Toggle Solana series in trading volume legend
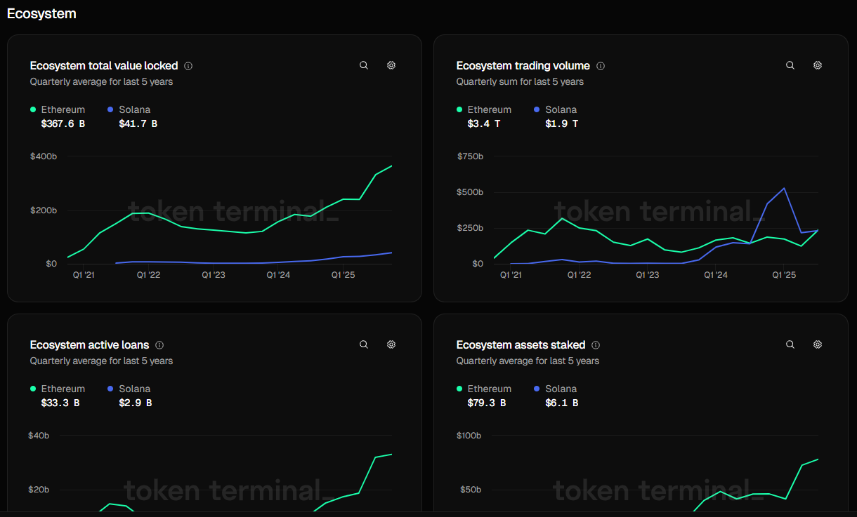The image size is (857, 517). pyautogui.click(x=561, y=109)
